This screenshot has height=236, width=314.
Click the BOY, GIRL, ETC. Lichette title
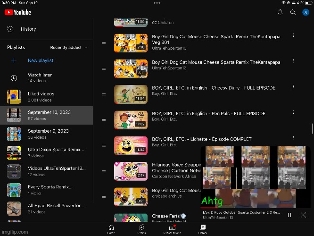point(202,139)
